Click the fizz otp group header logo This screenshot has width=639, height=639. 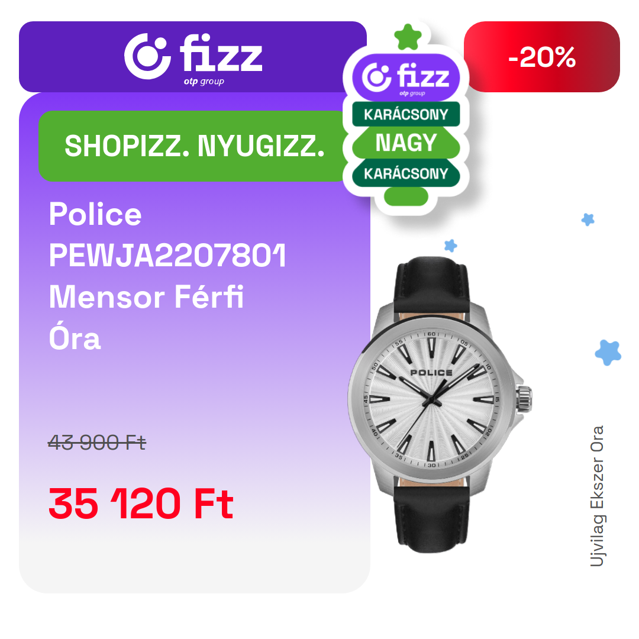pyautogui.click(x=193, y=57)
